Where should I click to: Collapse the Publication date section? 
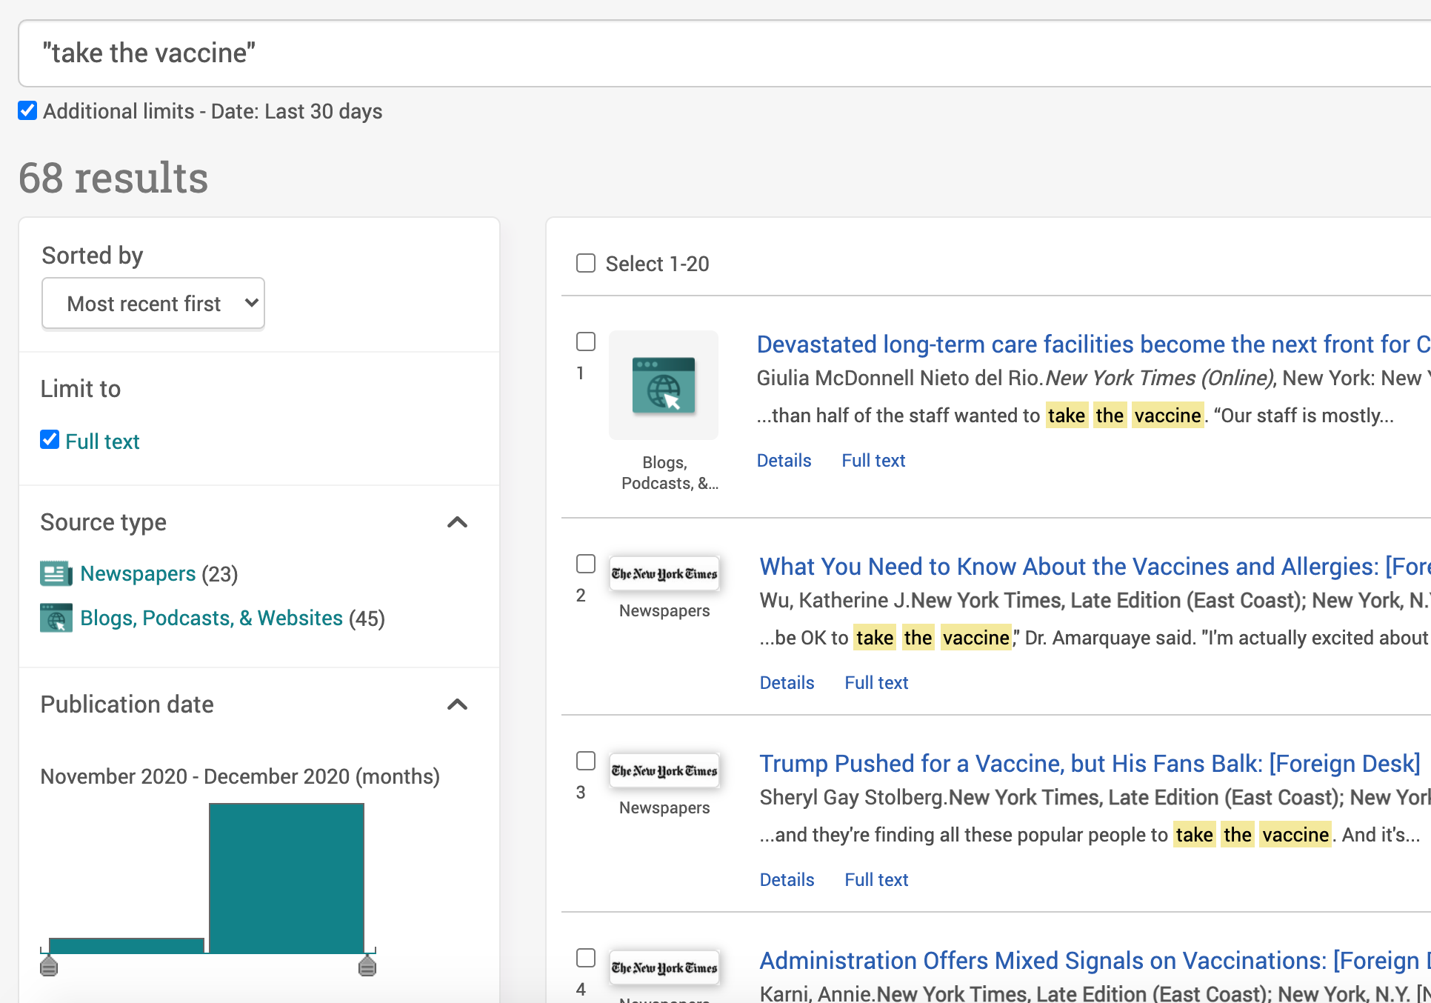(458, 704)
